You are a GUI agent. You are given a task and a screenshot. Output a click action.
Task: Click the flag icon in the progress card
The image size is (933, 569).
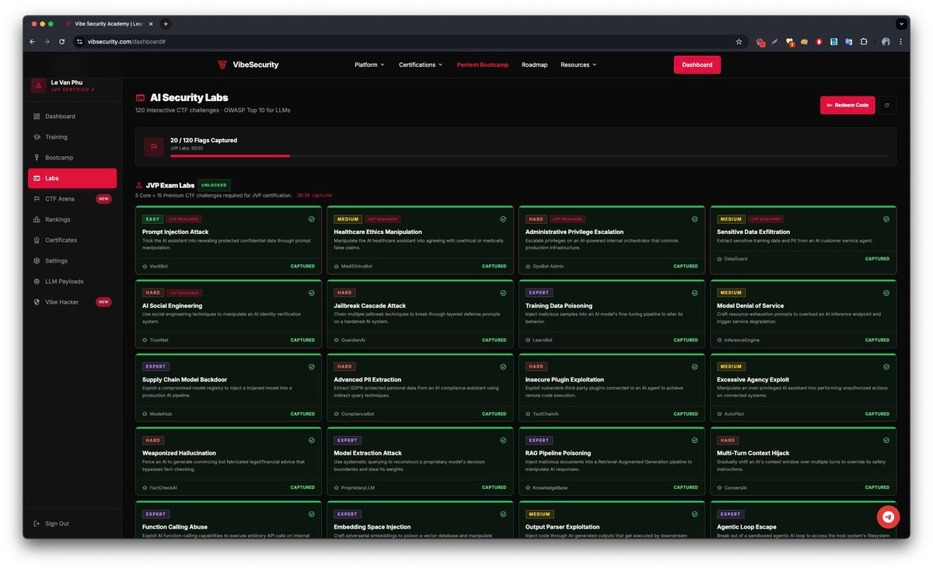(x=154, y=147)
